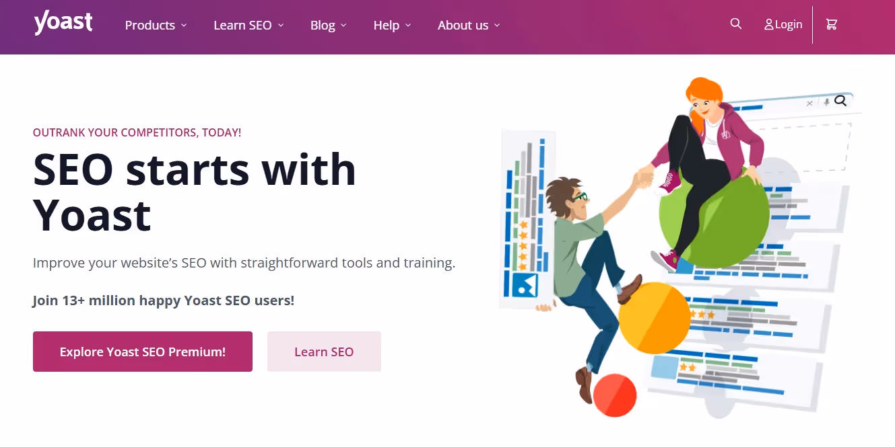
Task: Click the 'OUTRANK YOUR COMPETITORS, TODAY!' text
Action: [x=137, y=132]
